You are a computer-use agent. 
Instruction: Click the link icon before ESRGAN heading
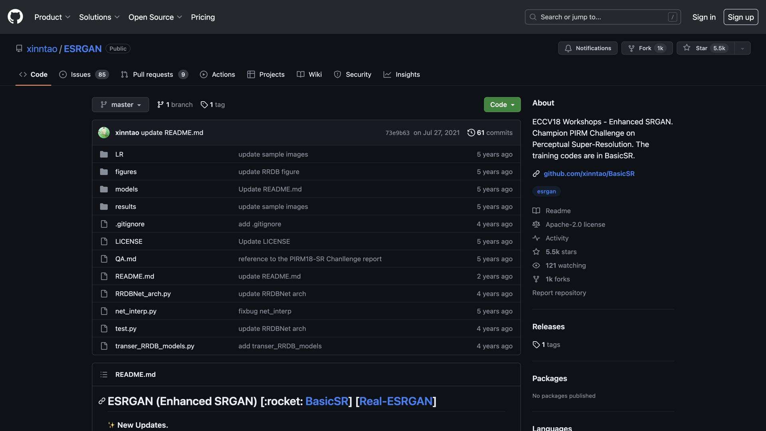[x=102, y=401]
